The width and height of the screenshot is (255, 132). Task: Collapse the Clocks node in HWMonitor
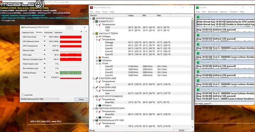tap(97, 63)
